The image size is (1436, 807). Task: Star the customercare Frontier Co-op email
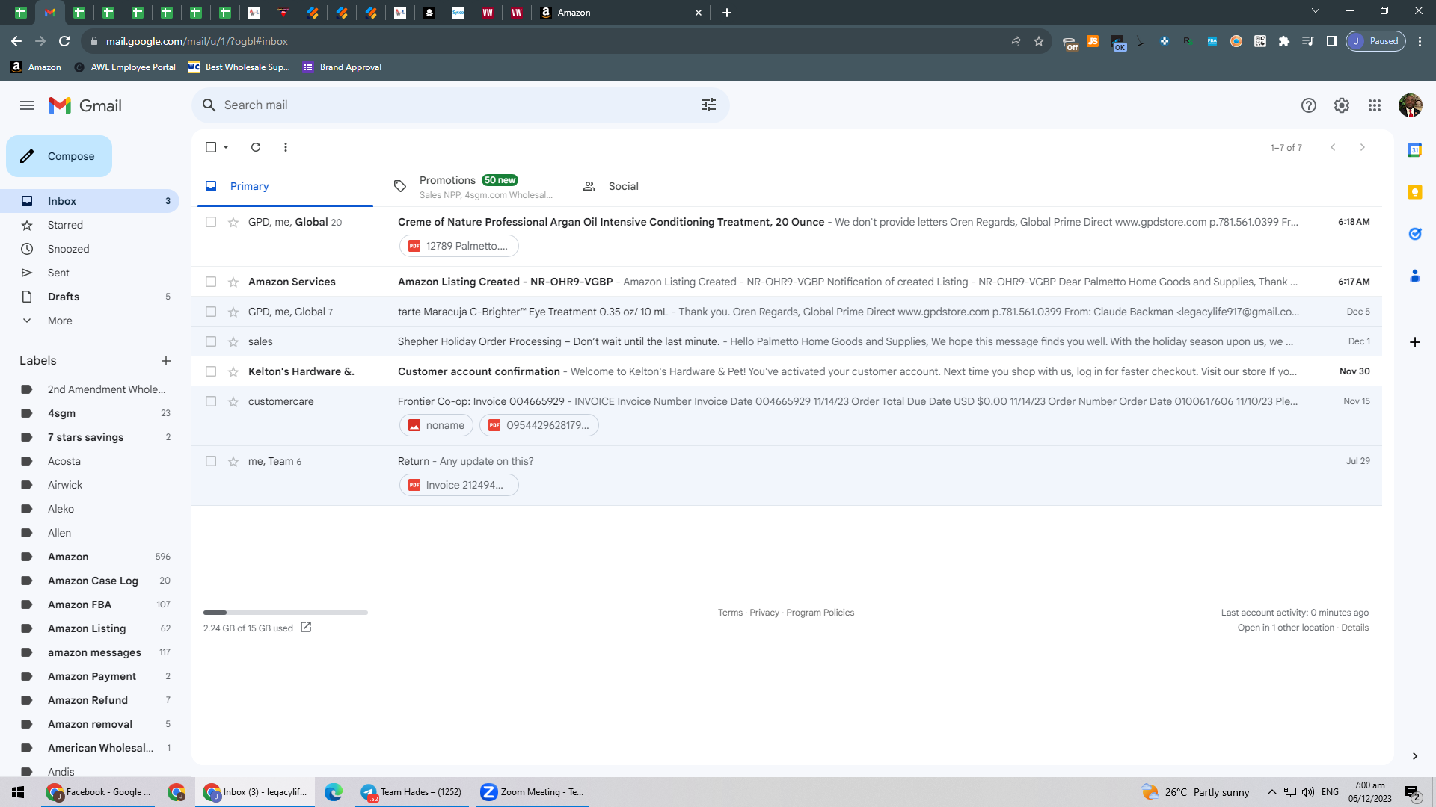(x=233, y=401)
